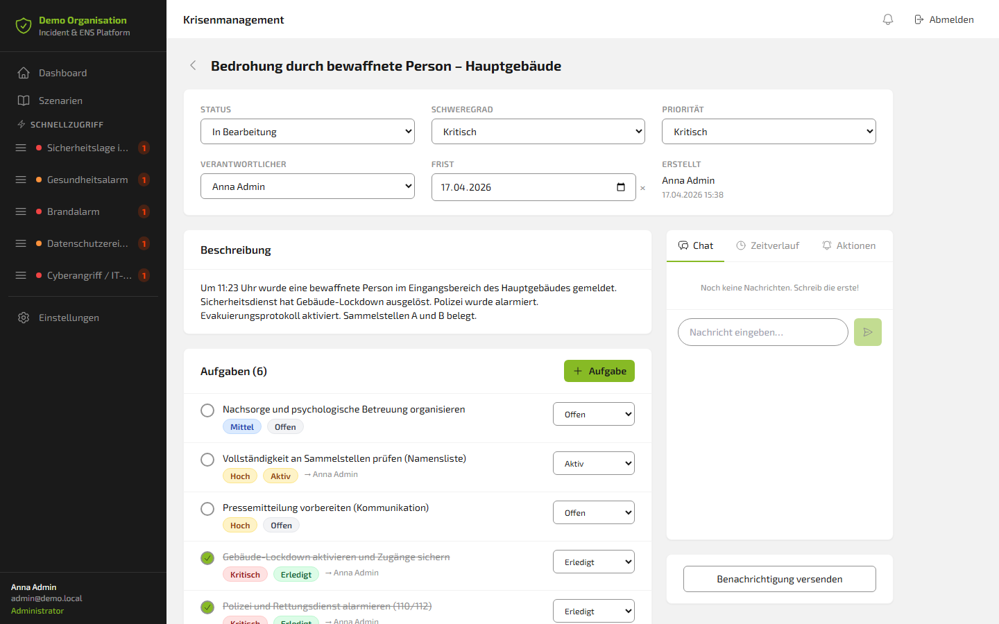Open status dropdown for Sammelstellen task

tap(594, 463)
